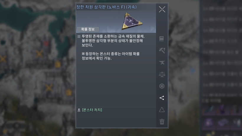Click the trash can delete icon
This screenshot has width=242, height=136.
162,122
